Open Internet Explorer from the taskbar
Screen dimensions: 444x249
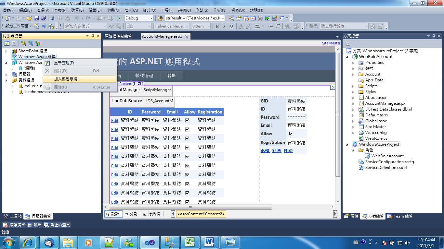(x=28, y=242)
